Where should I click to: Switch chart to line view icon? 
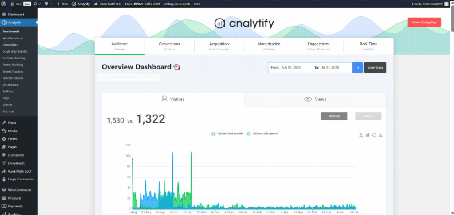pos(361,134)
